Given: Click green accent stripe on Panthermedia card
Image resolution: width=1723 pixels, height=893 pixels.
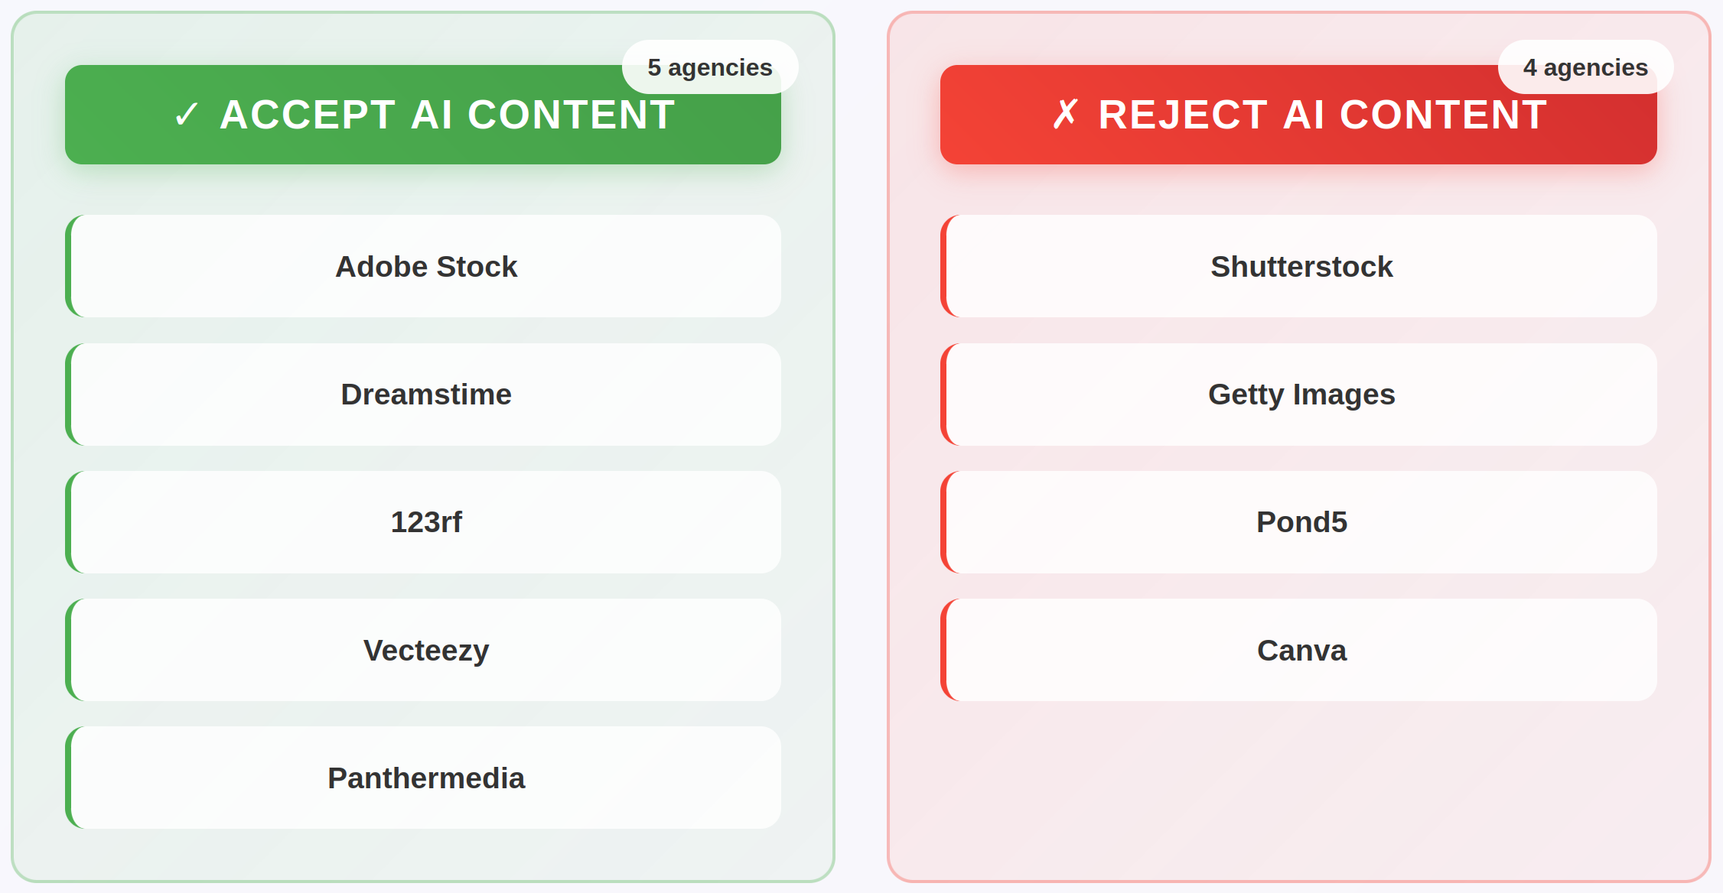Looking at the screenshot, I should click(x=69, y=778).
